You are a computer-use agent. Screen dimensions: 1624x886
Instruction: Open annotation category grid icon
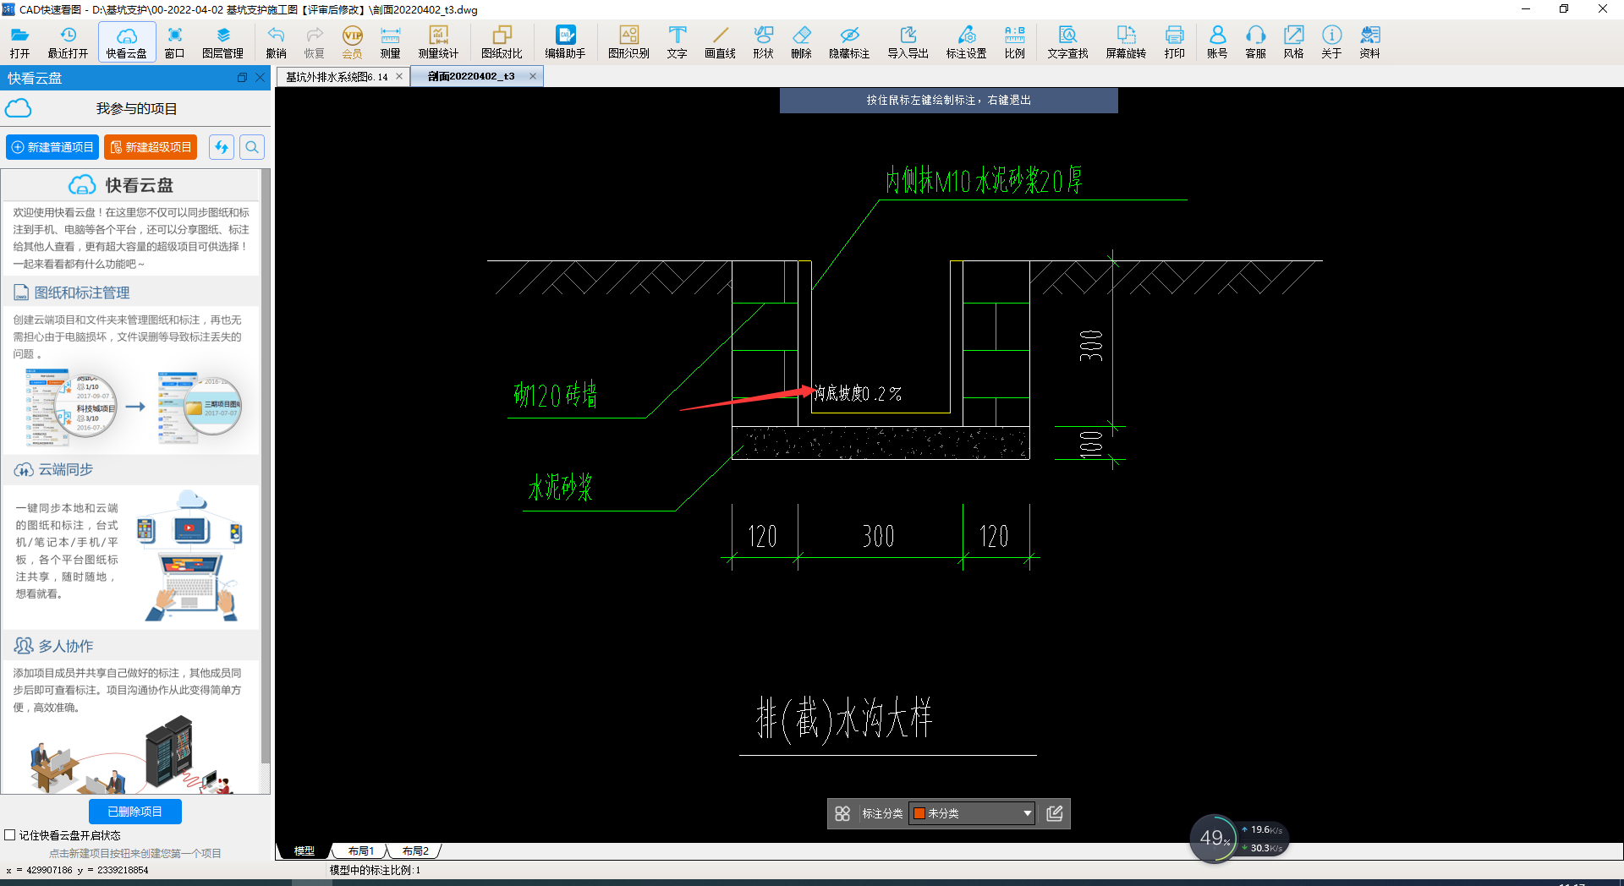point(842,813)
